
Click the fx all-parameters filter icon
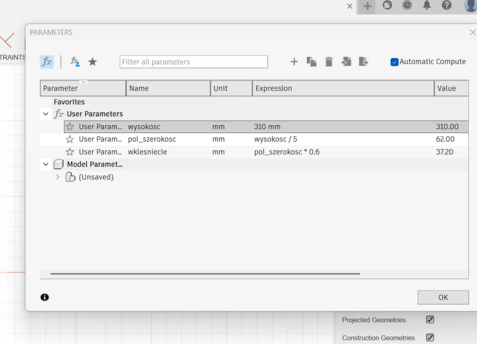[x=47, y=62]
